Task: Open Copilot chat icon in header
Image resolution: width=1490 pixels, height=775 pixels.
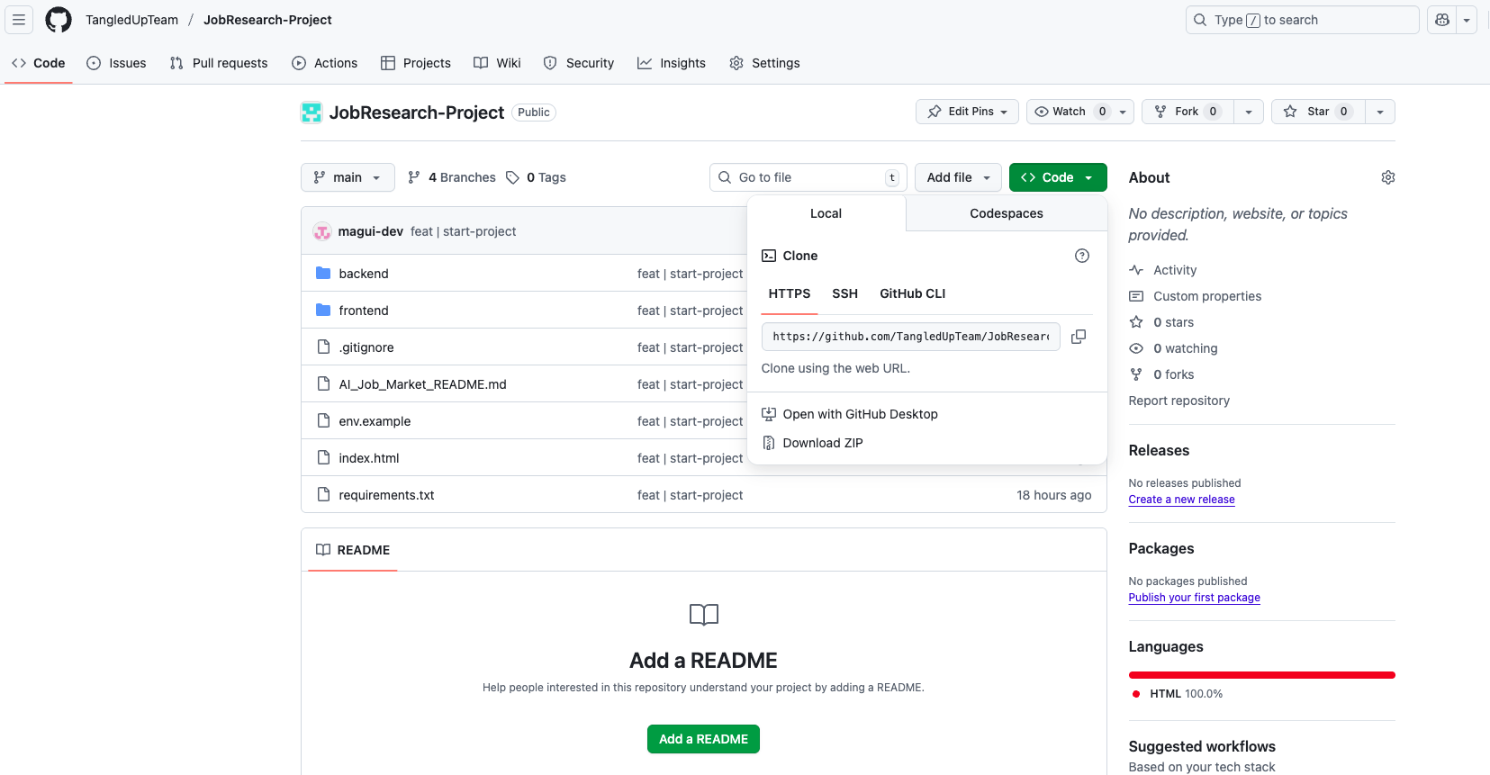Action: pos(1442,20)
